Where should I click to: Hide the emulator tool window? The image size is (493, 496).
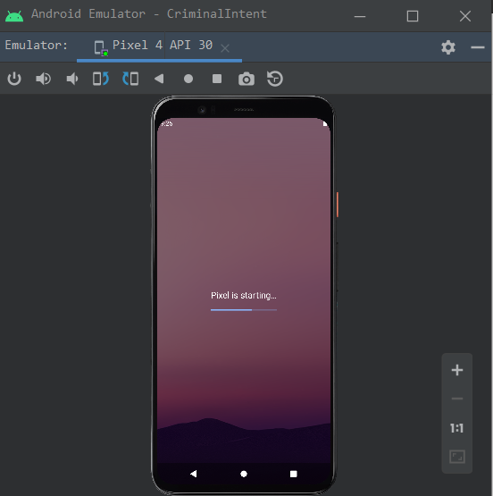[x=478, y=47]
